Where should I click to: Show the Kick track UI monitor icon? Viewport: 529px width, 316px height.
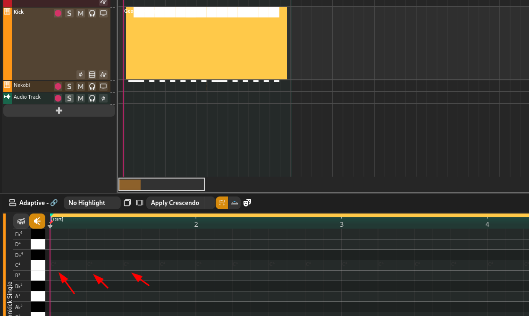(103, 13)
